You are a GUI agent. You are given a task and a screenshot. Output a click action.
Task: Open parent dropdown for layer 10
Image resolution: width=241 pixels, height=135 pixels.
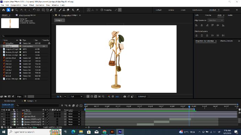click(74, 124)
